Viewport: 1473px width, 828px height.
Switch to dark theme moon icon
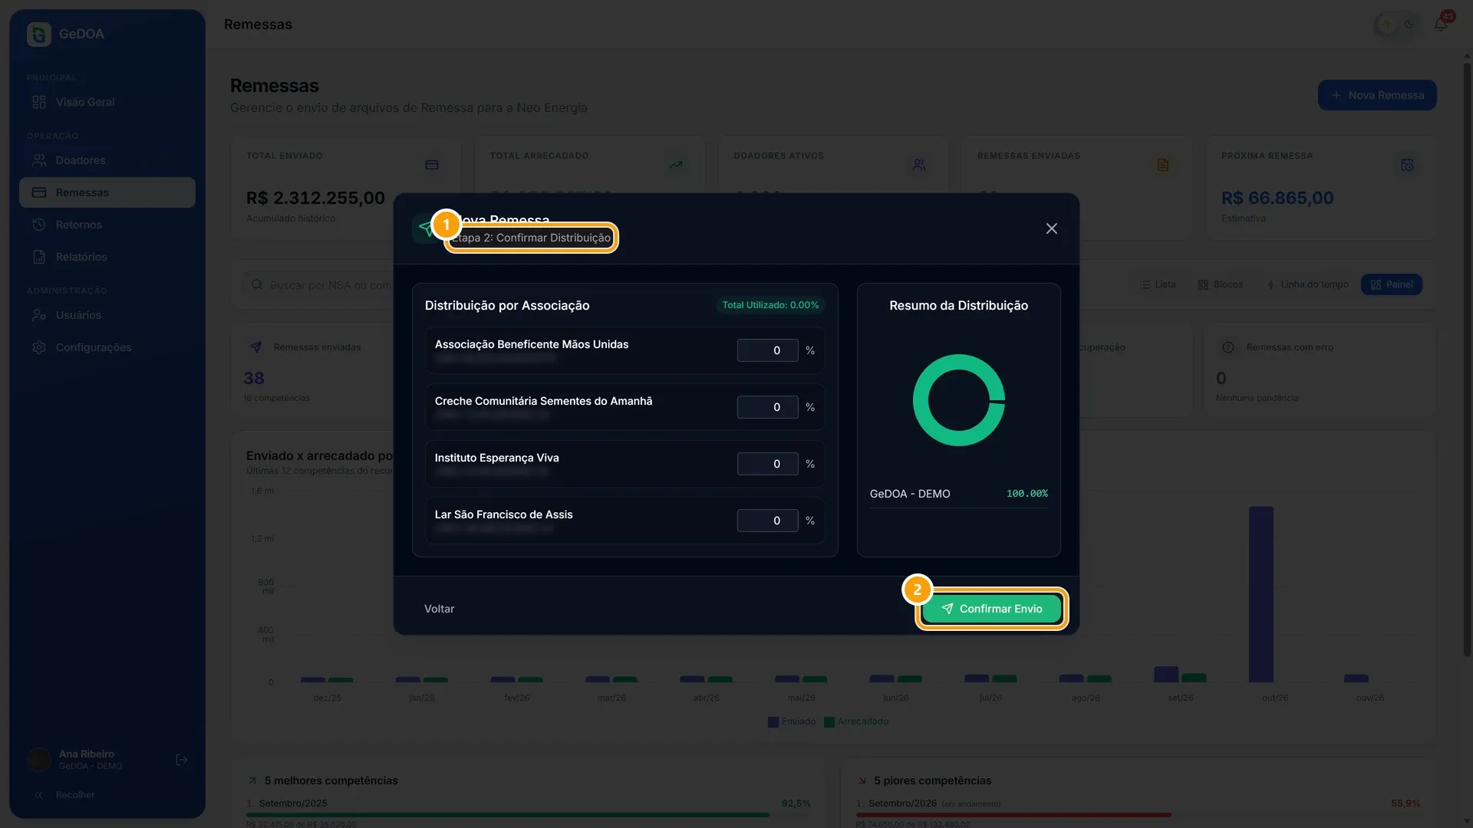point(1409,25)
